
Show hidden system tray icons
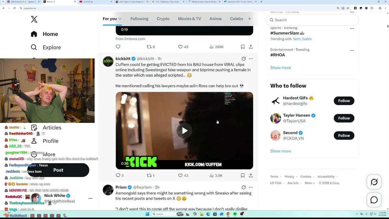[357, 214]
